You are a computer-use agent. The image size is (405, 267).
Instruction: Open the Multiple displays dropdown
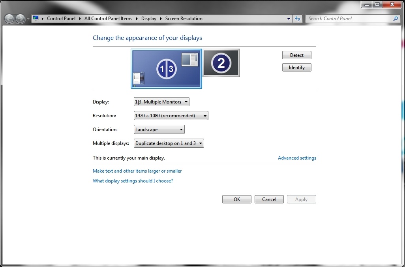click(169, 143)
